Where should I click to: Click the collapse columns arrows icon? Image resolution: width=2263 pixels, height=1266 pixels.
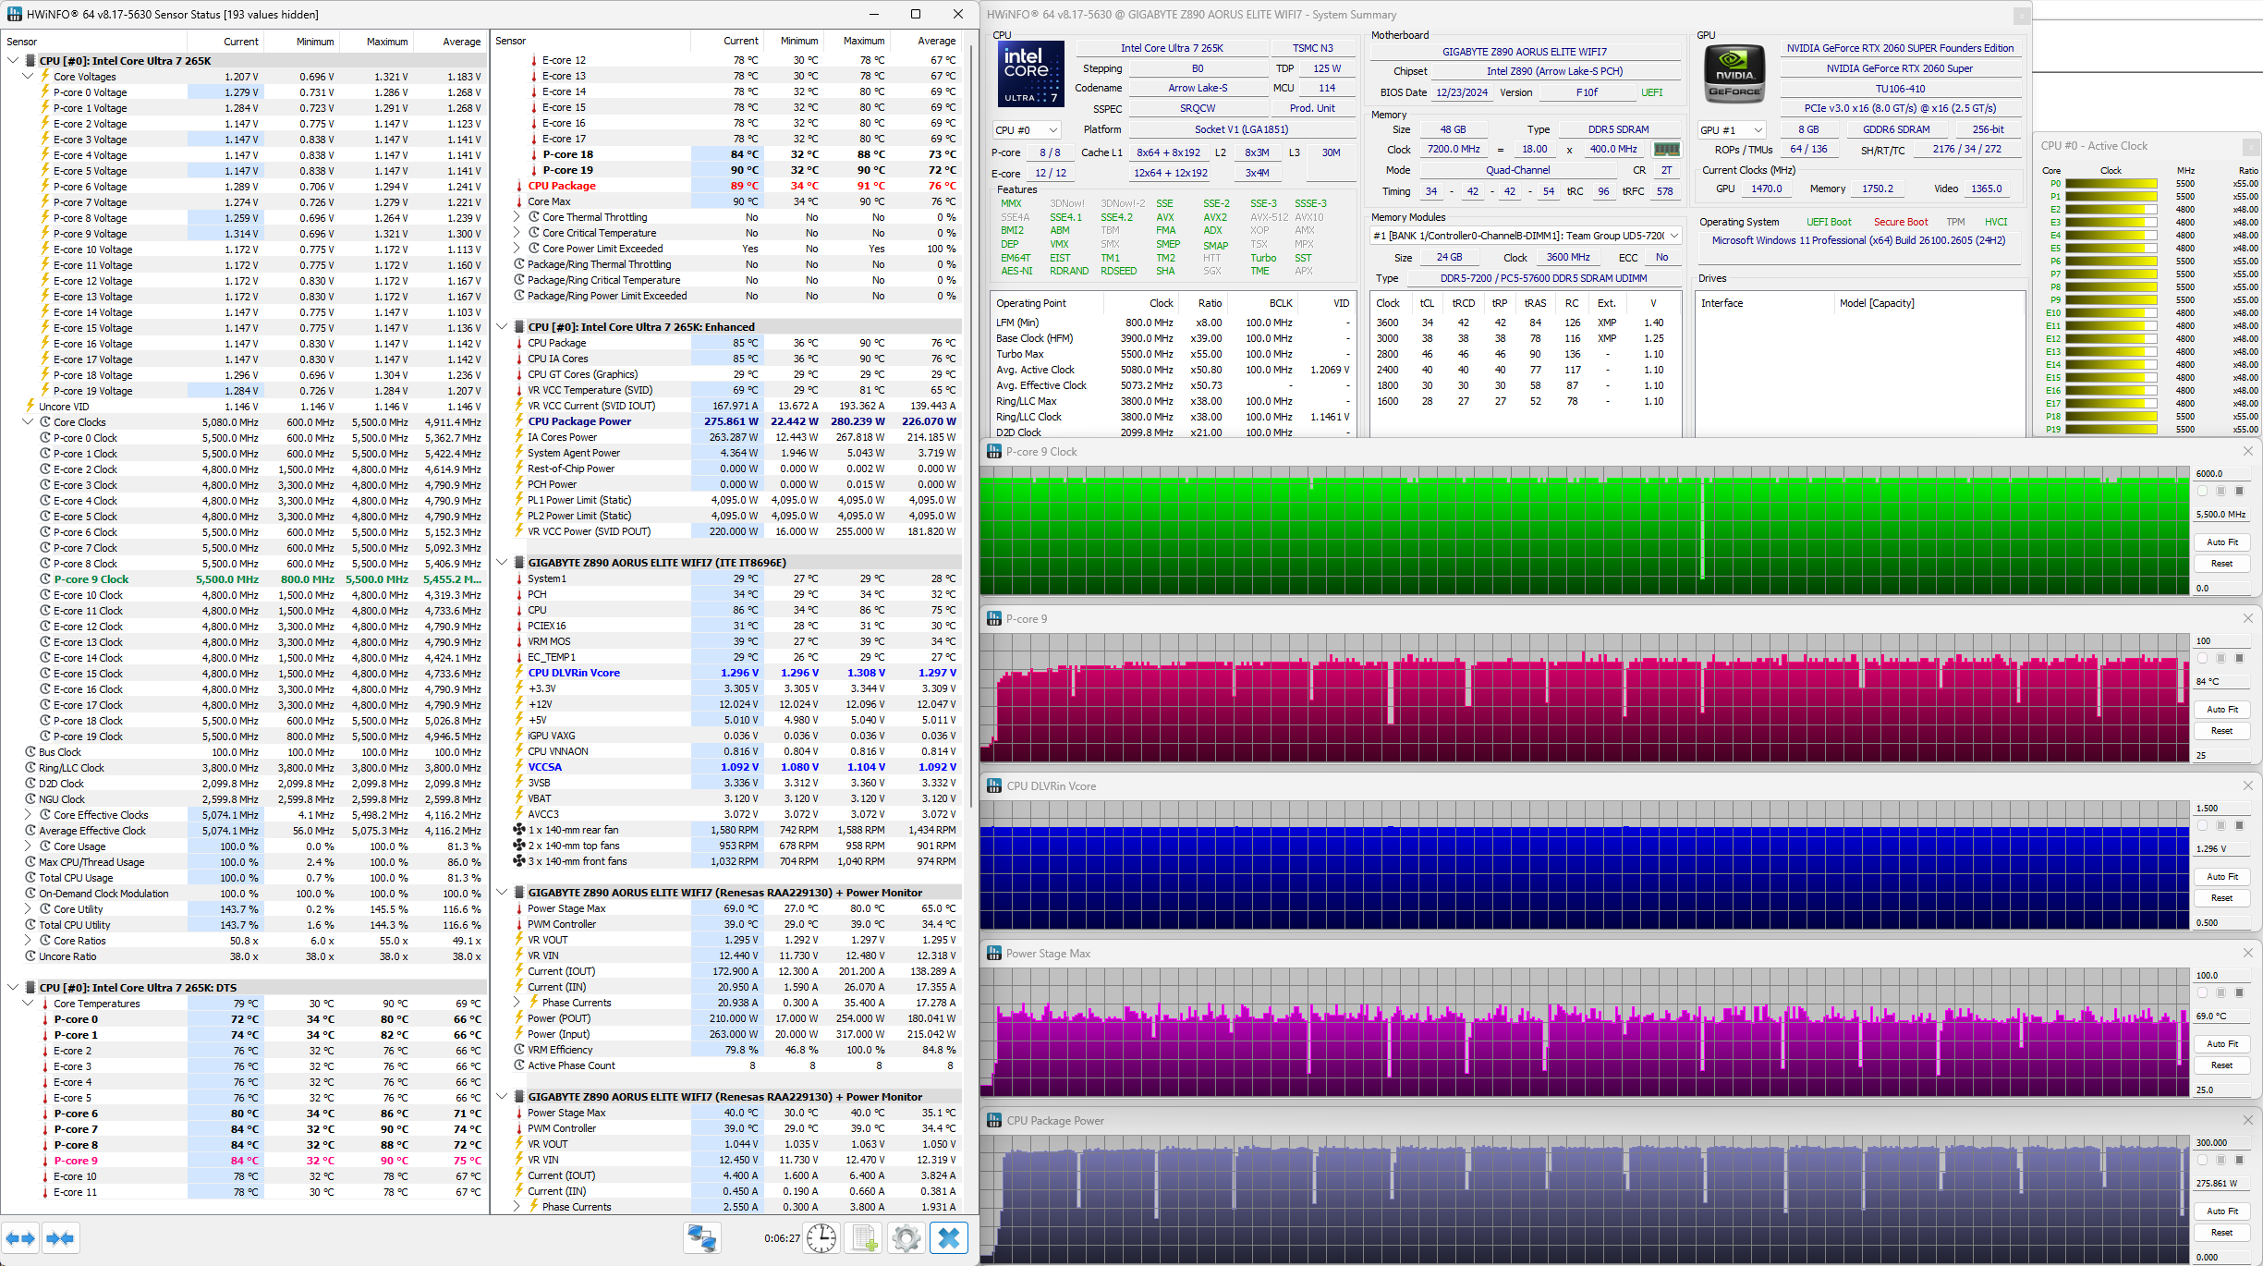coord(60,1238)
